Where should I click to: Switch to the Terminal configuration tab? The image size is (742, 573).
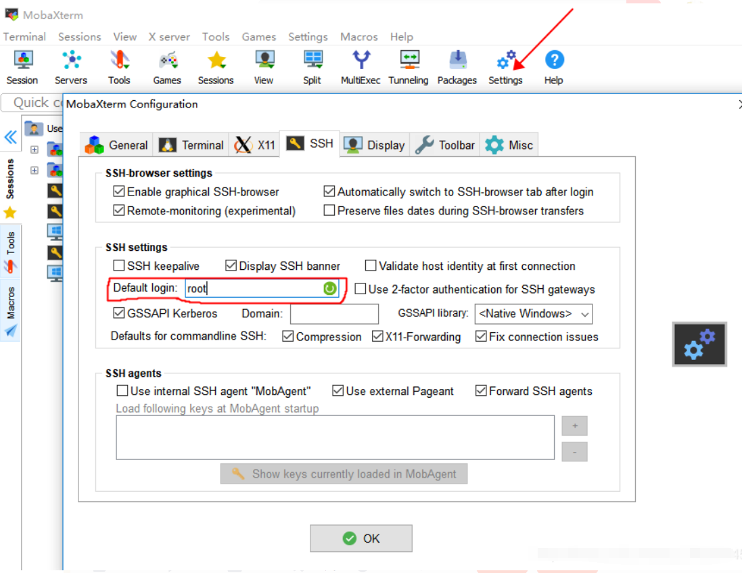pyautogui.click(x=191, y=145)
